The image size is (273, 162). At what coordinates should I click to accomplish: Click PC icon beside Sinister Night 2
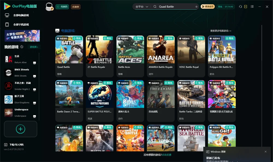[x=34, y=89]
